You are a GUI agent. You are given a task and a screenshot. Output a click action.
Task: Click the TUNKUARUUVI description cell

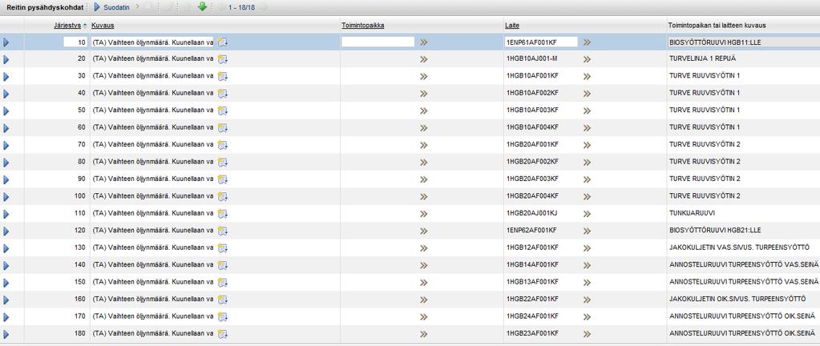click(692, 213)
